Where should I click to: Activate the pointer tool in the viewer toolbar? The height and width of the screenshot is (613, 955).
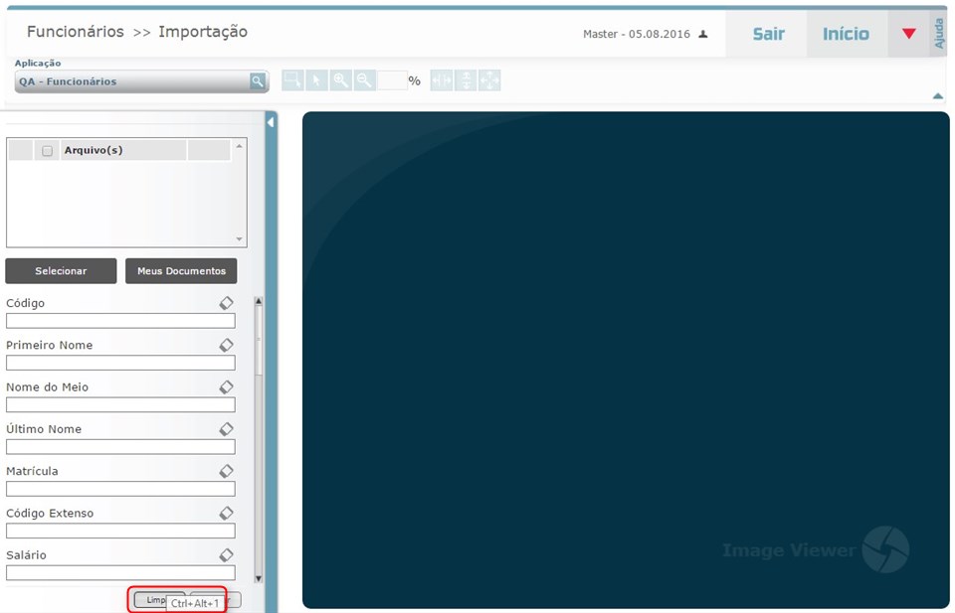pos(316,79)
